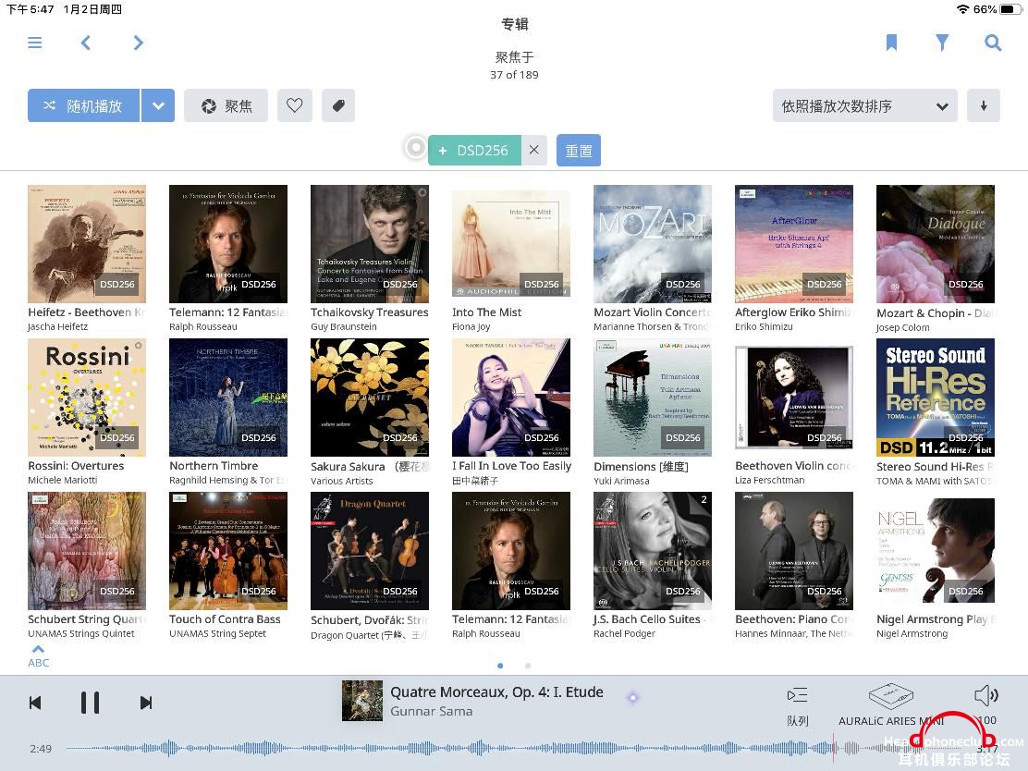This screenshot has height=771, width=1028.
Task: Open artist Josep Colom
Action: [903, 327]
